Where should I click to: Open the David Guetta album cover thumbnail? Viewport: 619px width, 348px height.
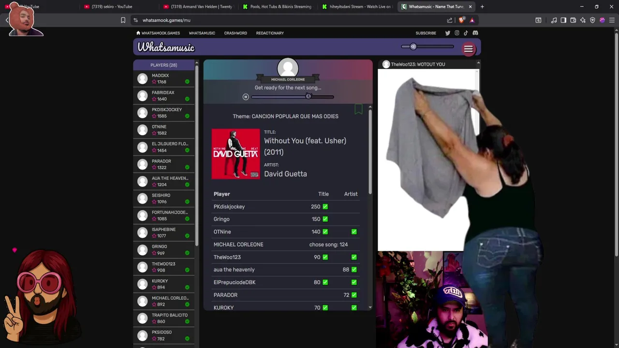(x=236, y=154)
